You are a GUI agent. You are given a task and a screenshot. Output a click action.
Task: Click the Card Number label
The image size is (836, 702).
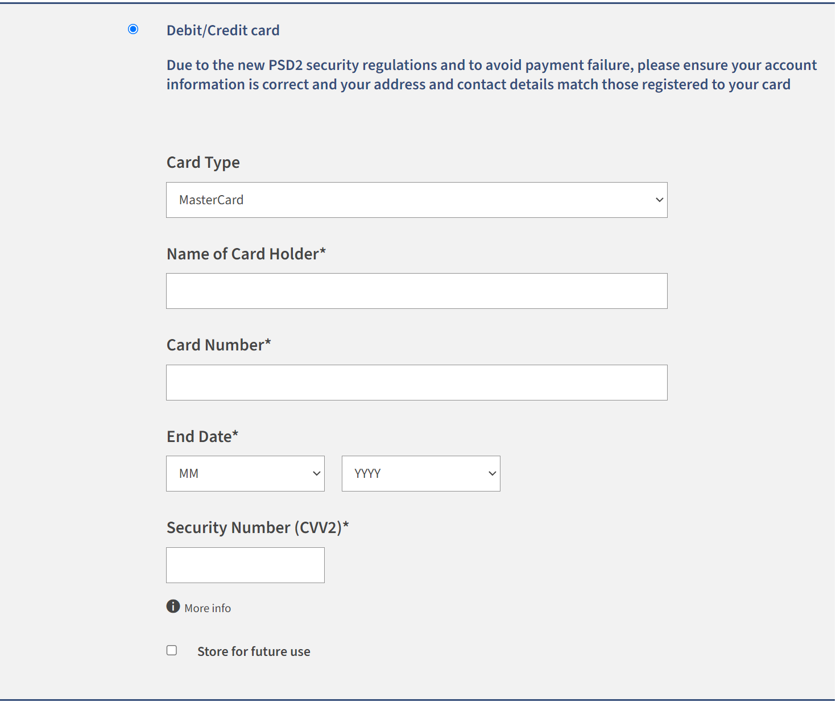219,345
